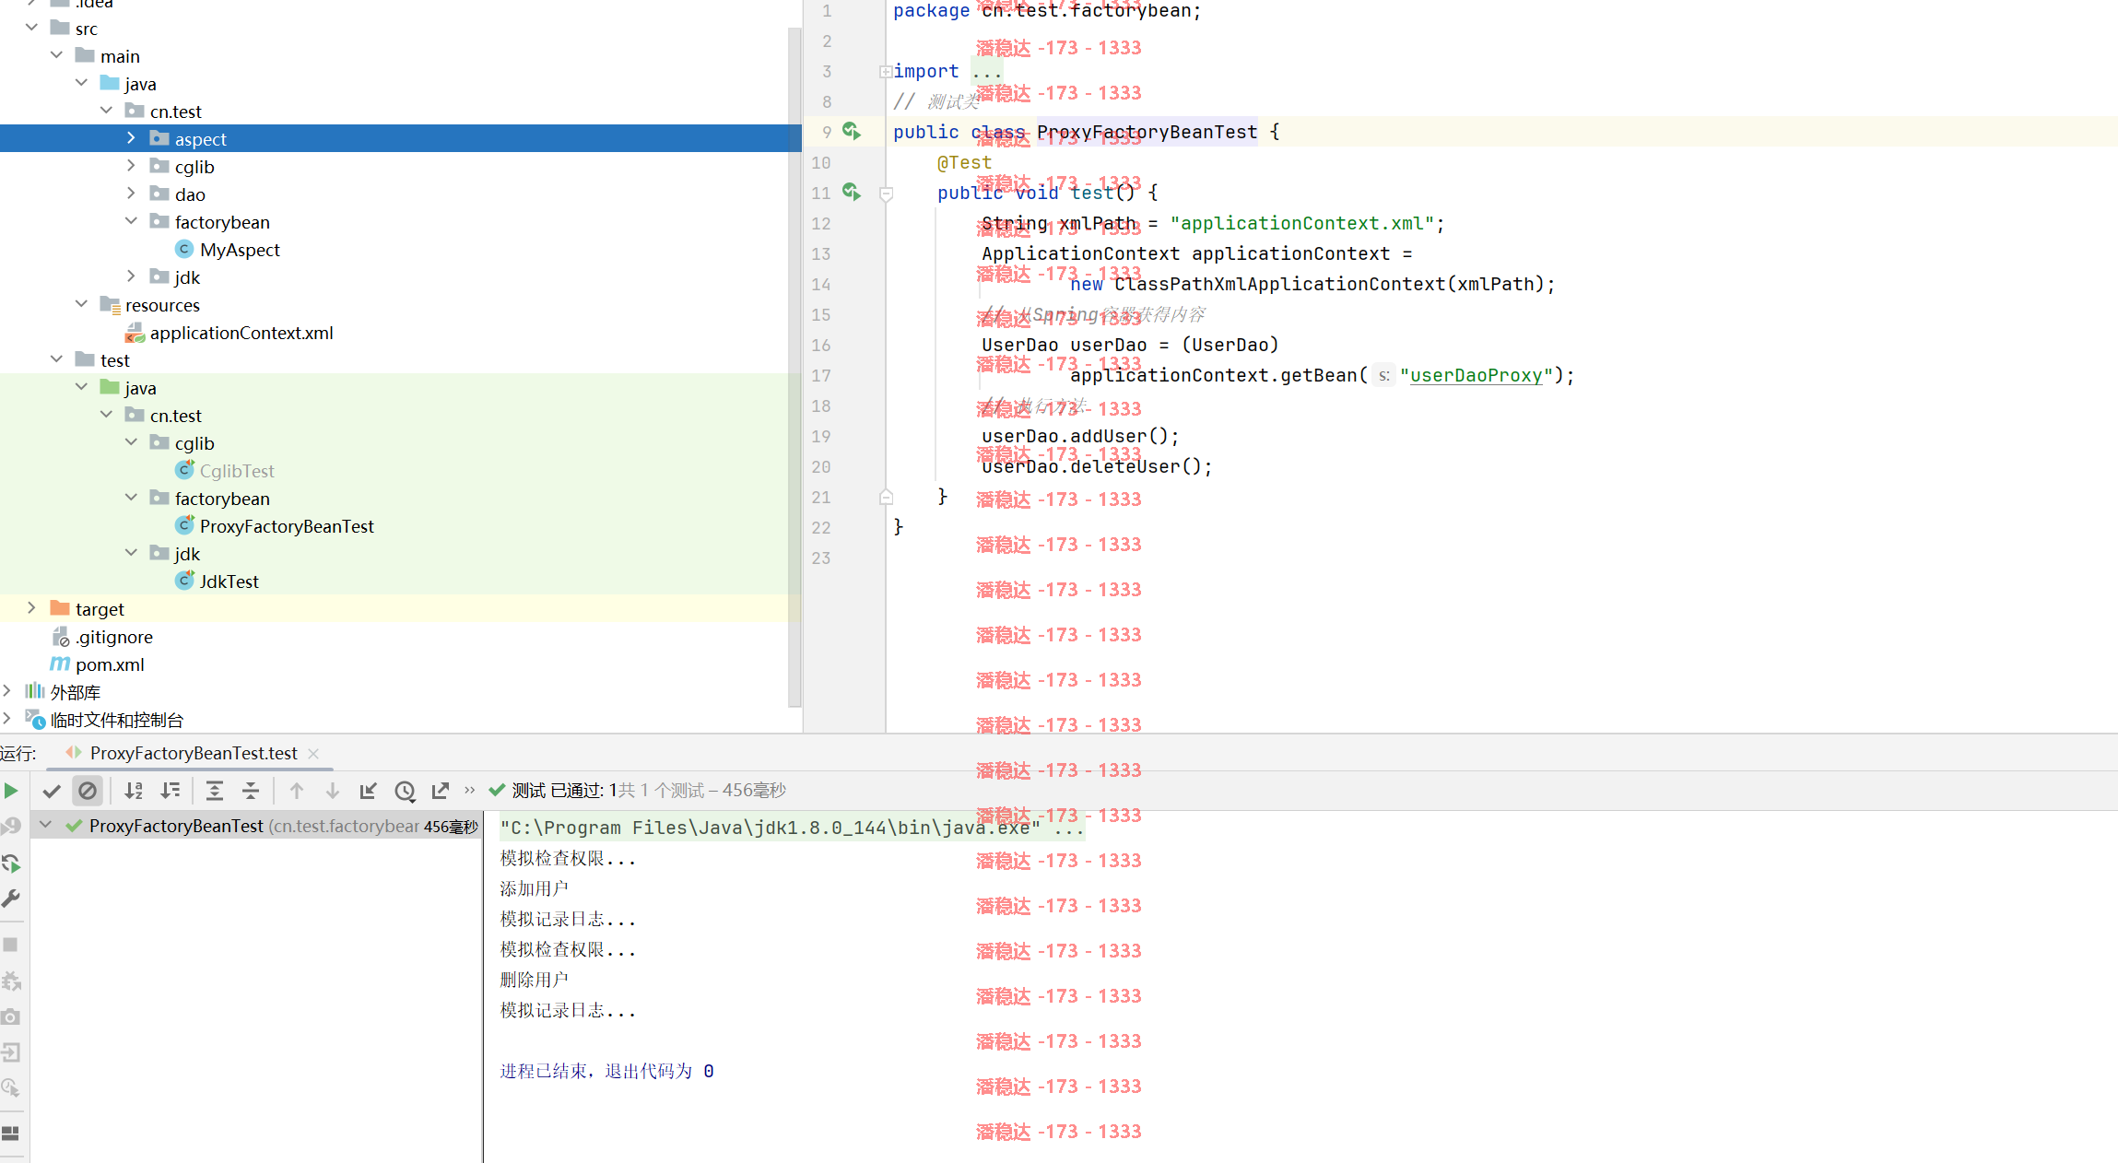This screenshot has height=1163, width=2118.
Task: Expand the aspect package
Action: click(x=131, y=138)
